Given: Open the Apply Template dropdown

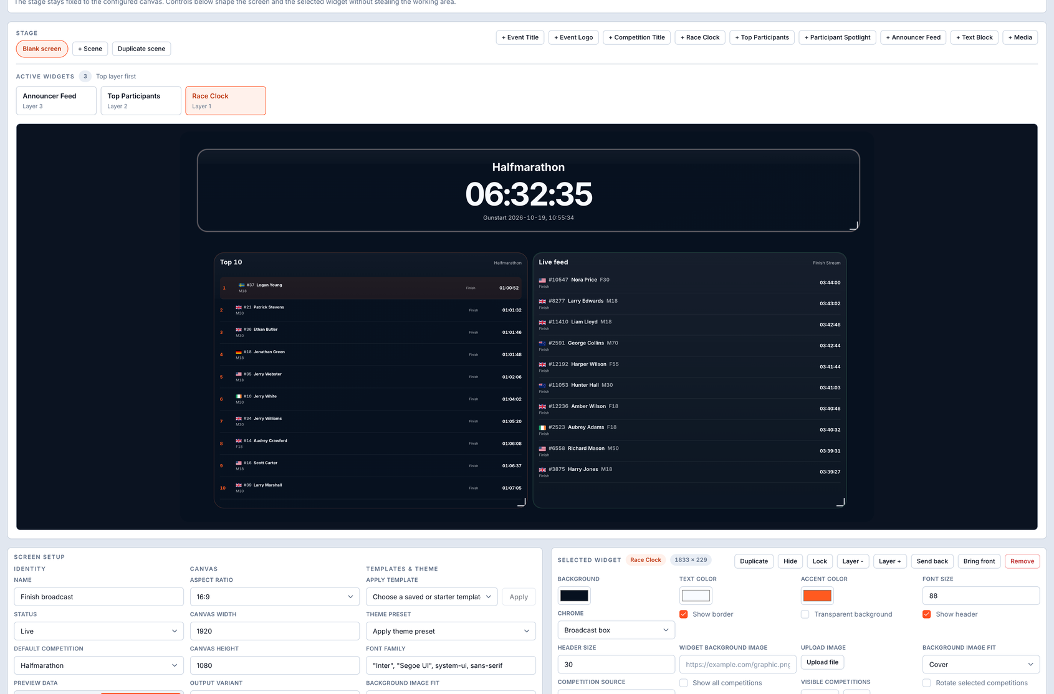Looking at the screenshot, I should click(432, 597).
